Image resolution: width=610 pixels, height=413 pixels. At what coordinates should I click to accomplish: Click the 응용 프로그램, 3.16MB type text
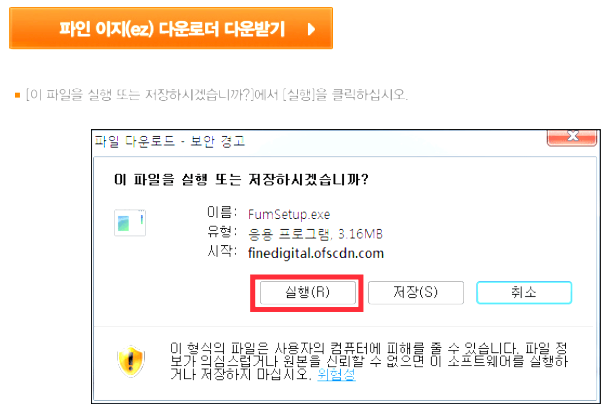point(316,234)
